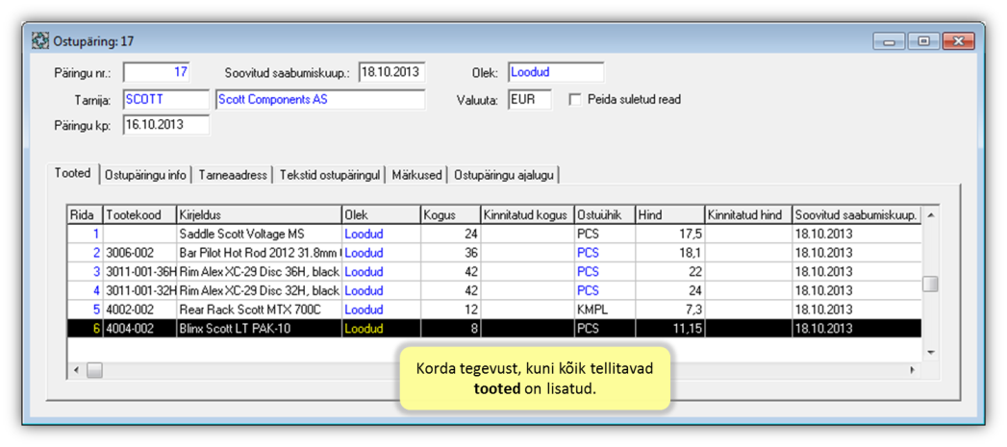The image size is (1007, 447).
Task: Toggle the 'Peida suletud read' checkbox
Action: [x=575, y=100]
